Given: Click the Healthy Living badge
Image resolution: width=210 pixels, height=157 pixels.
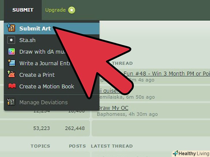Looking at the screenshot, I should [x=191, y=154].
